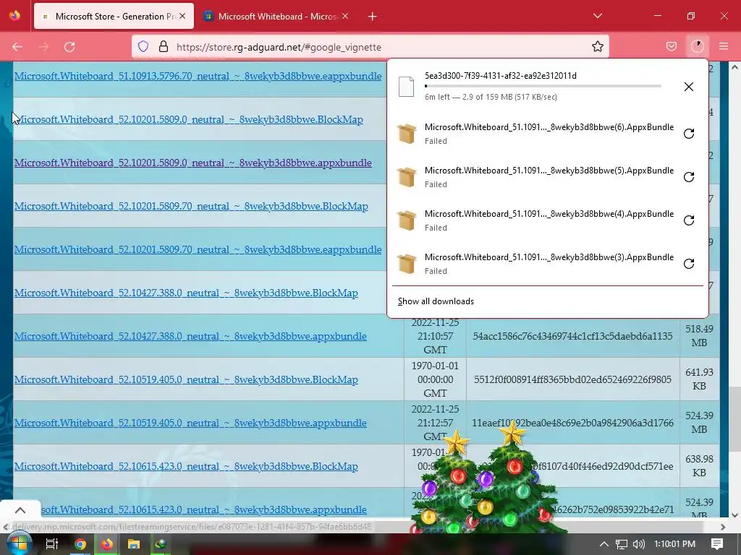Switch to the Microsoft Store tab
741x555 pixels.
pyautogui.click(x=114, y=16)
